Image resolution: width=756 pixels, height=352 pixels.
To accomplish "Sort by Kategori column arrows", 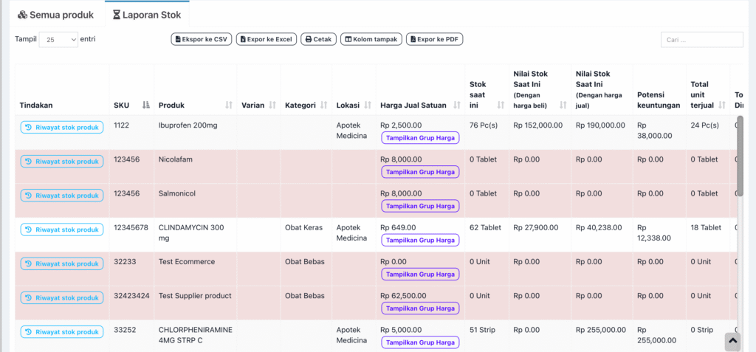I will tap(323, 106).
